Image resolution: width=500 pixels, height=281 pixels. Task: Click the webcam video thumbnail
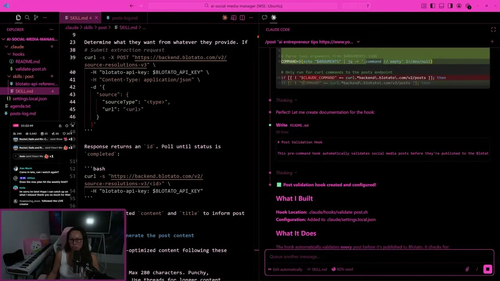(62, 245)
